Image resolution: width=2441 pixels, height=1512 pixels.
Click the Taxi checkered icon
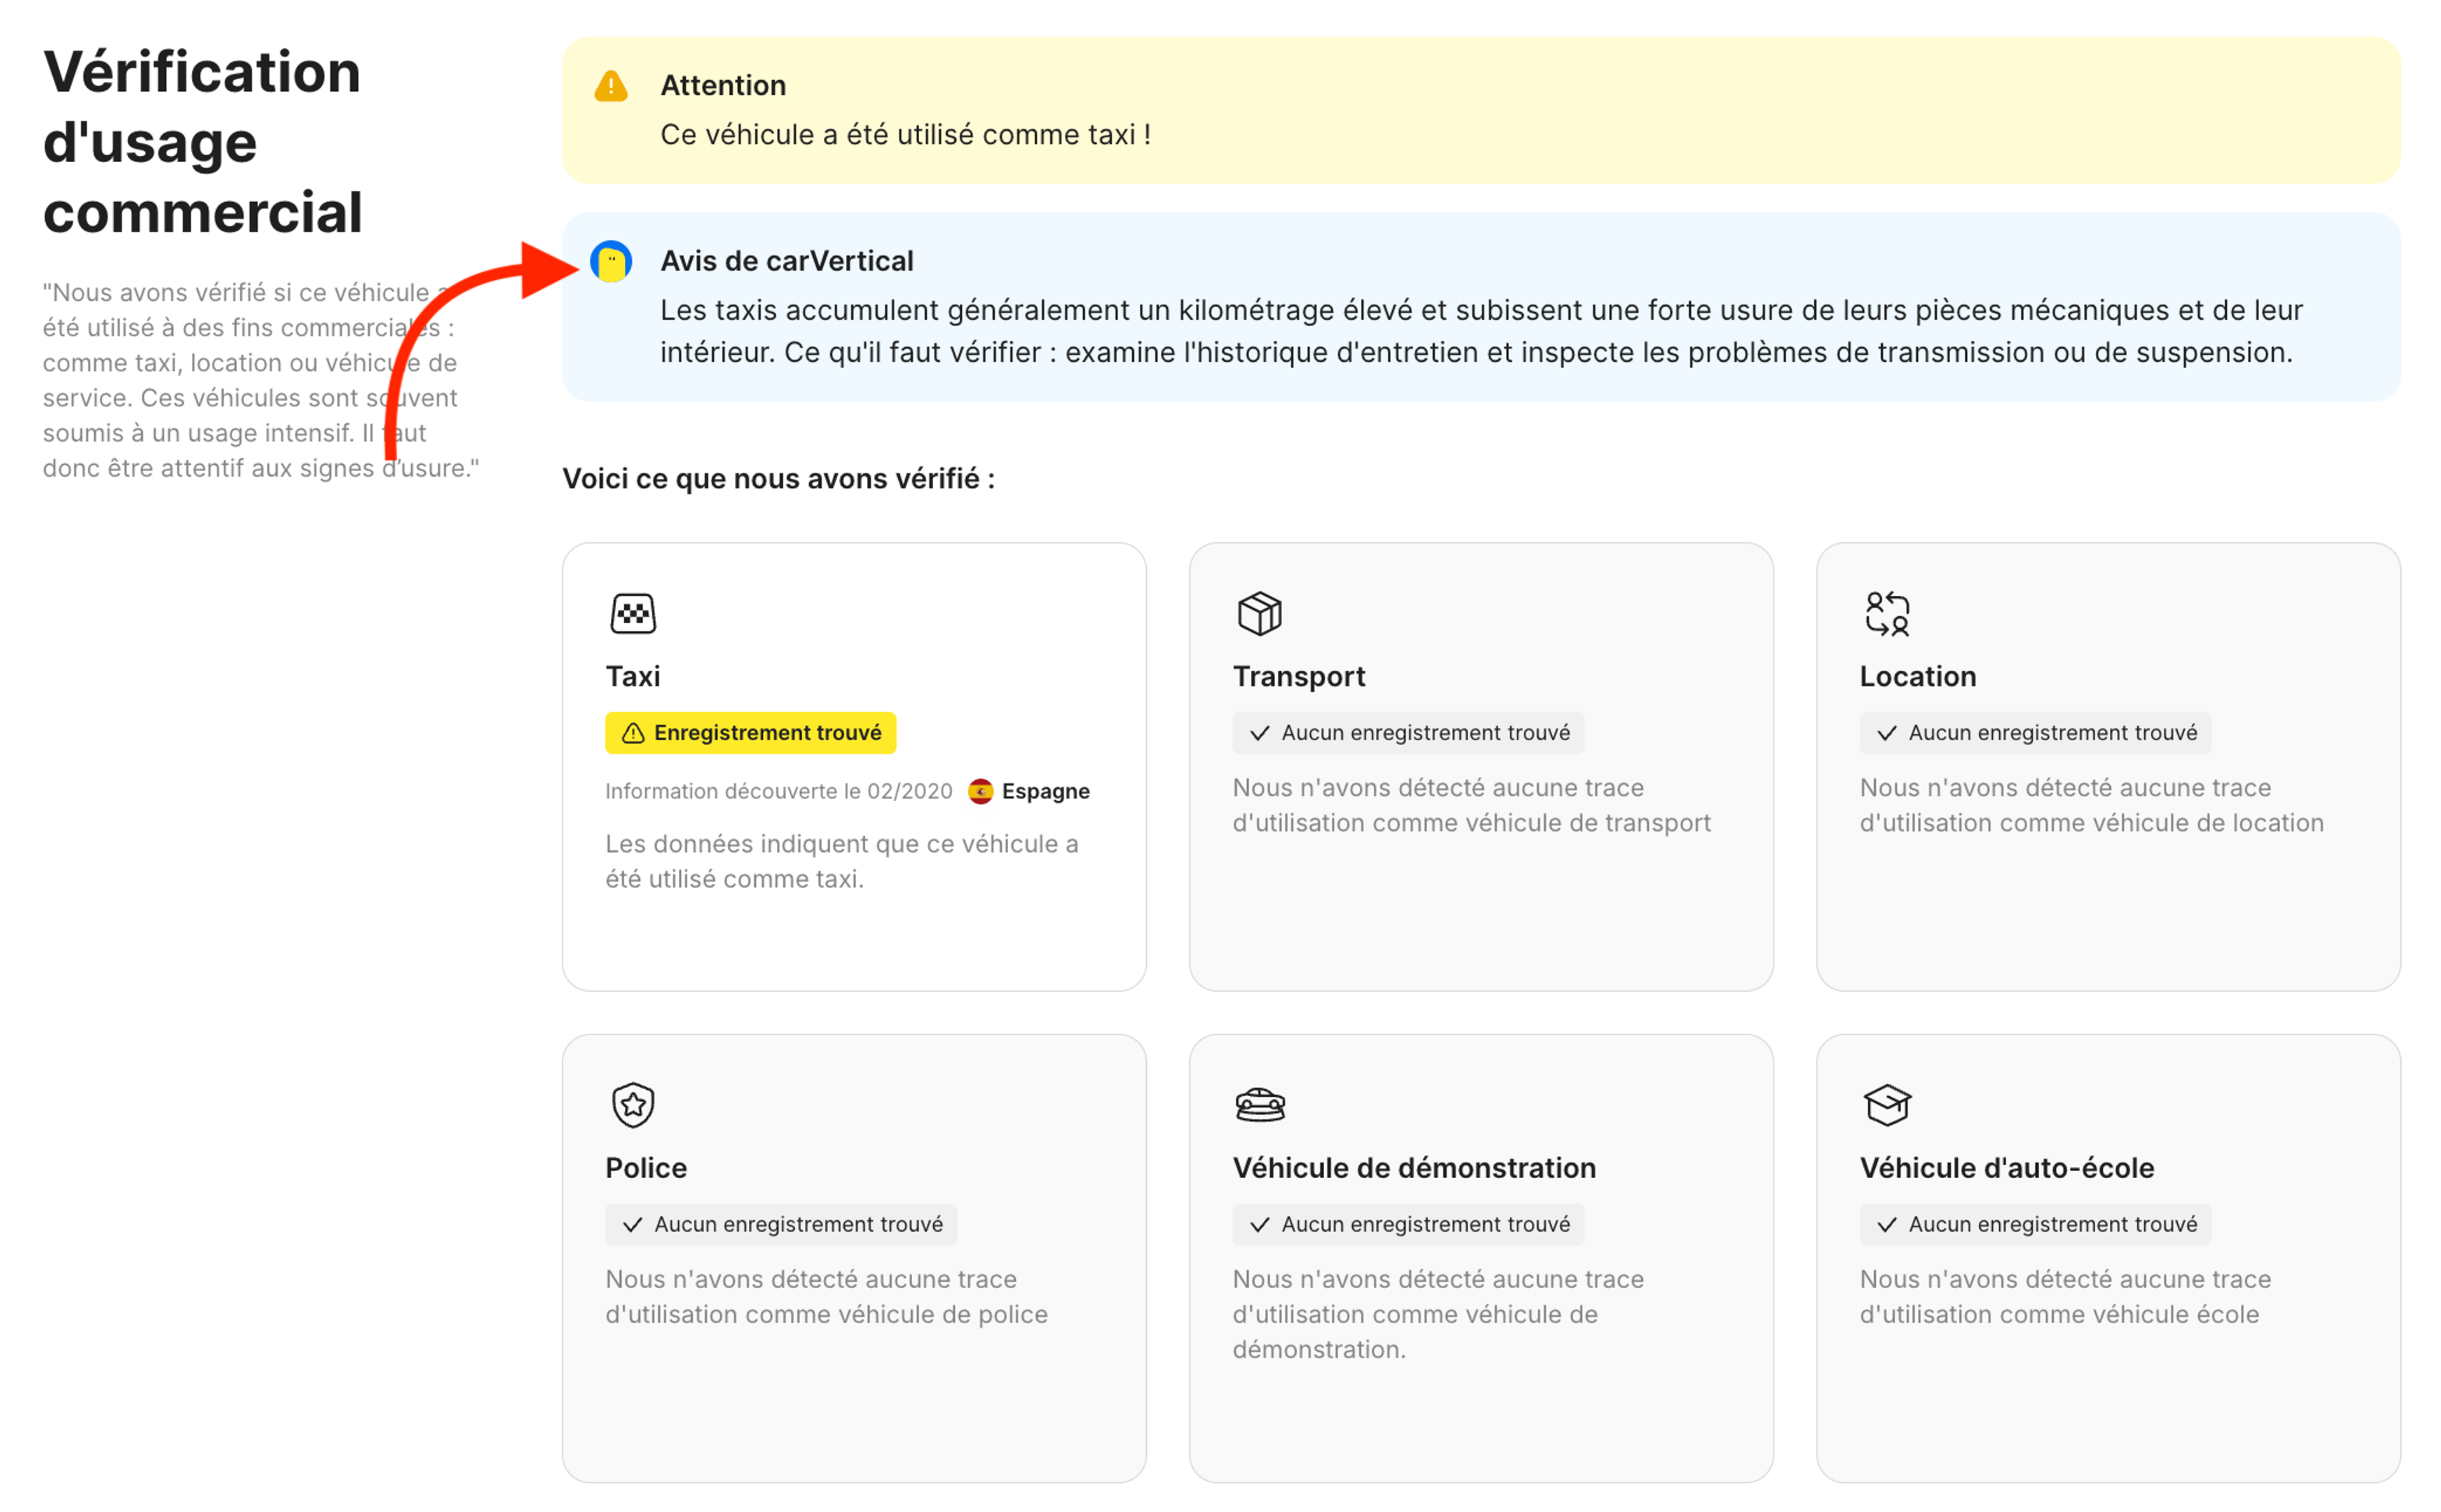[632, 613]
